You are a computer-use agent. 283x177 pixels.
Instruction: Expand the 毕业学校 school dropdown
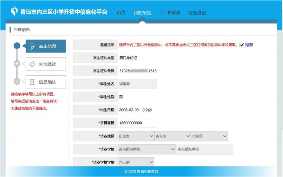coord(146,149)
